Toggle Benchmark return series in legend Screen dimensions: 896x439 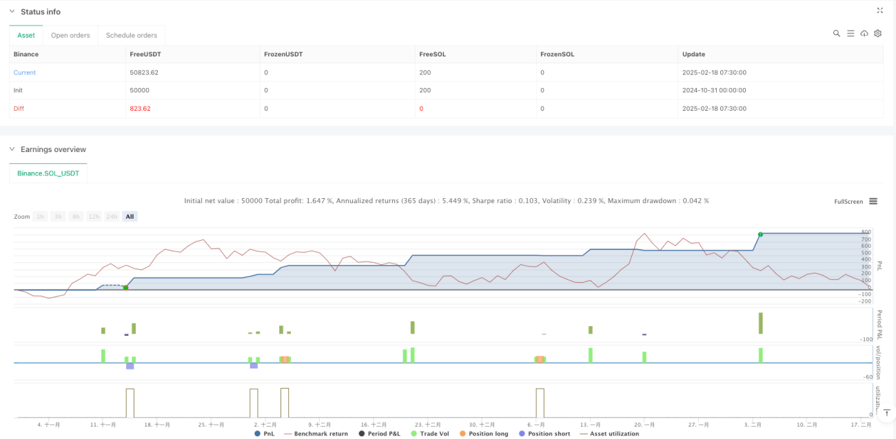316,433
